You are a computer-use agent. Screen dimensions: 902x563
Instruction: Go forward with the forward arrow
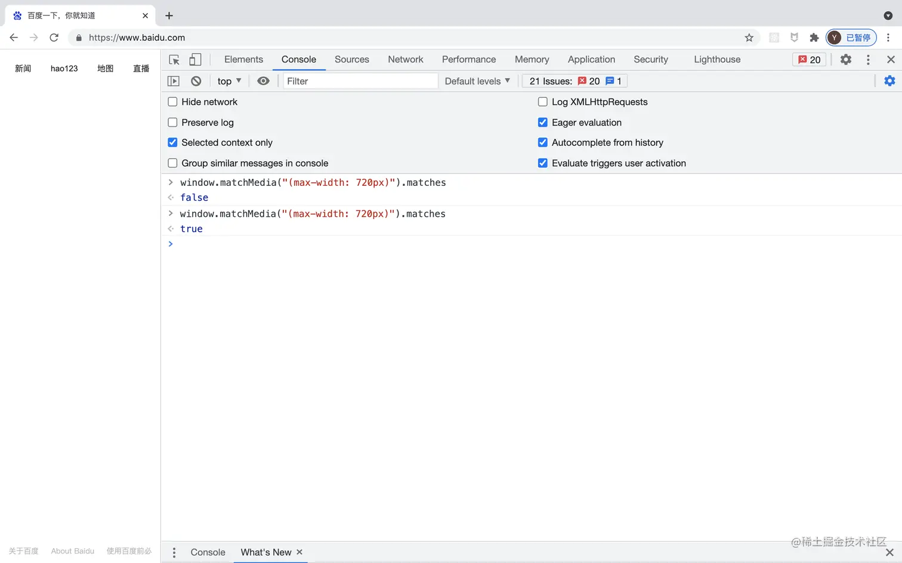point(34,38)
